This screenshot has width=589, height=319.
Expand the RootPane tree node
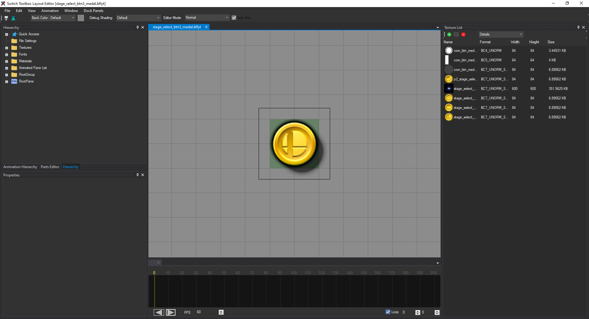[x=6, y=82]
